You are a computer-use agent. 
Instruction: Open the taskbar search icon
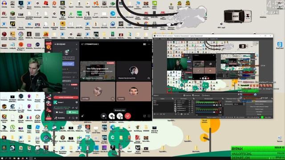click(6, 158)
